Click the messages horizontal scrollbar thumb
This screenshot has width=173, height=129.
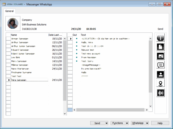tap(110, 110)
